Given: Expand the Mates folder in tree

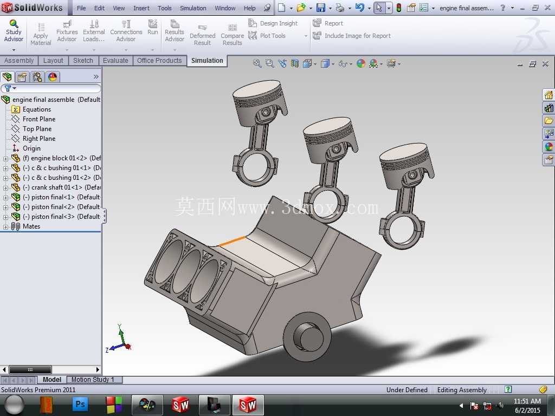Looking at the screenshot, I should click(x=5, y=227).
